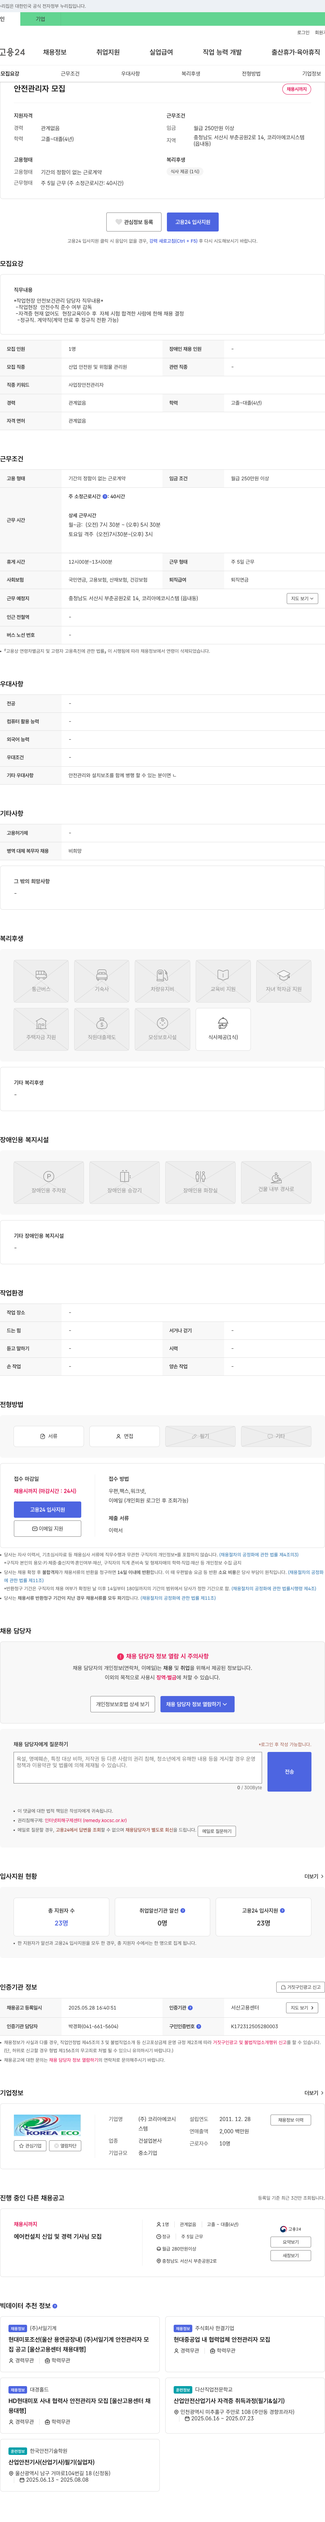
Task: Click 더보기 beside 입사지원 현황
Action: pos(313,1877)
